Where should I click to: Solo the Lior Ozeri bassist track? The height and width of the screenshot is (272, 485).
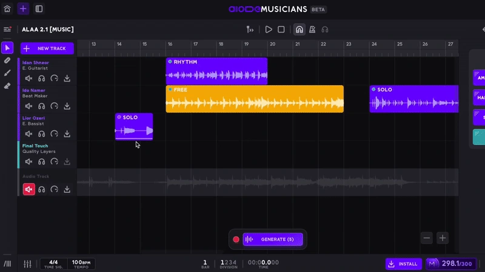(42, 134)
